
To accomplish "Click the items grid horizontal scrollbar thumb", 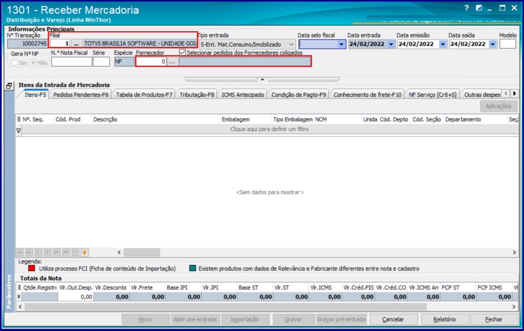I will coord(142,252).
